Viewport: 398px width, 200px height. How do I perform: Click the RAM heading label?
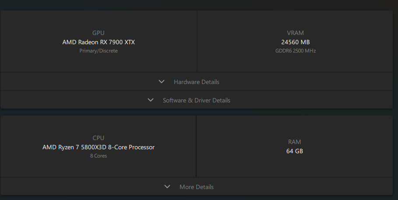pos(295,142)
